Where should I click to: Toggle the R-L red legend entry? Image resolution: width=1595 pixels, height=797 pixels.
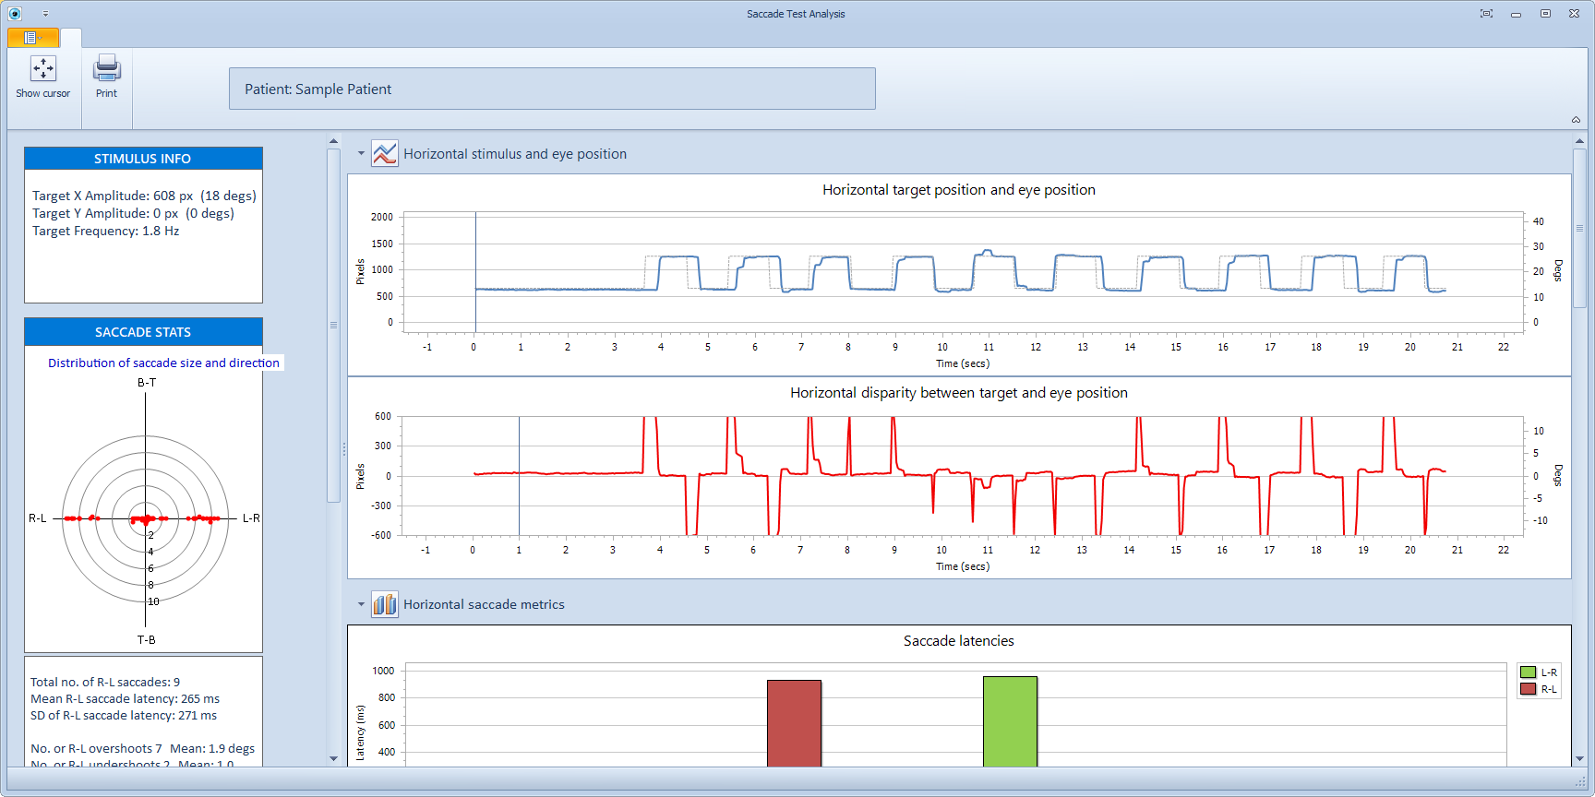coord(1539,689)
